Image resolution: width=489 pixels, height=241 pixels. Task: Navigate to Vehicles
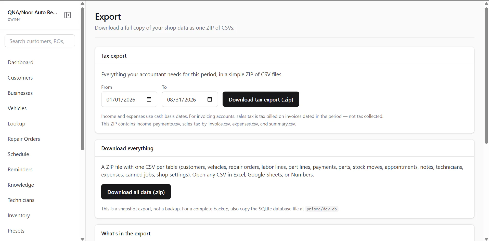pos(17,108)
